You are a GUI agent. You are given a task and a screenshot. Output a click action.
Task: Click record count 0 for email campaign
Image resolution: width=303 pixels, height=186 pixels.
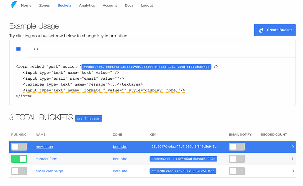(292, 171)
